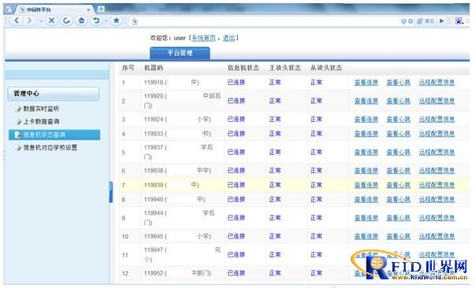Image resolution: width=476 pixels, height=288 pixels.
Task: Click 查看连接 for machine 119918
Action: coord(366,83)
